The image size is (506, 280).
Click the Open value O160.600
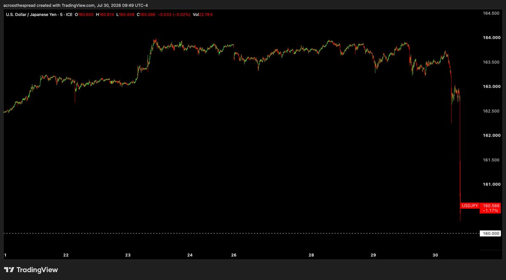(84, 15)
